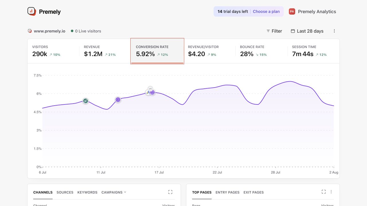Switch to the Keywords tab
Viewport: 367px width, 206px height.
(x=87, y=192)
